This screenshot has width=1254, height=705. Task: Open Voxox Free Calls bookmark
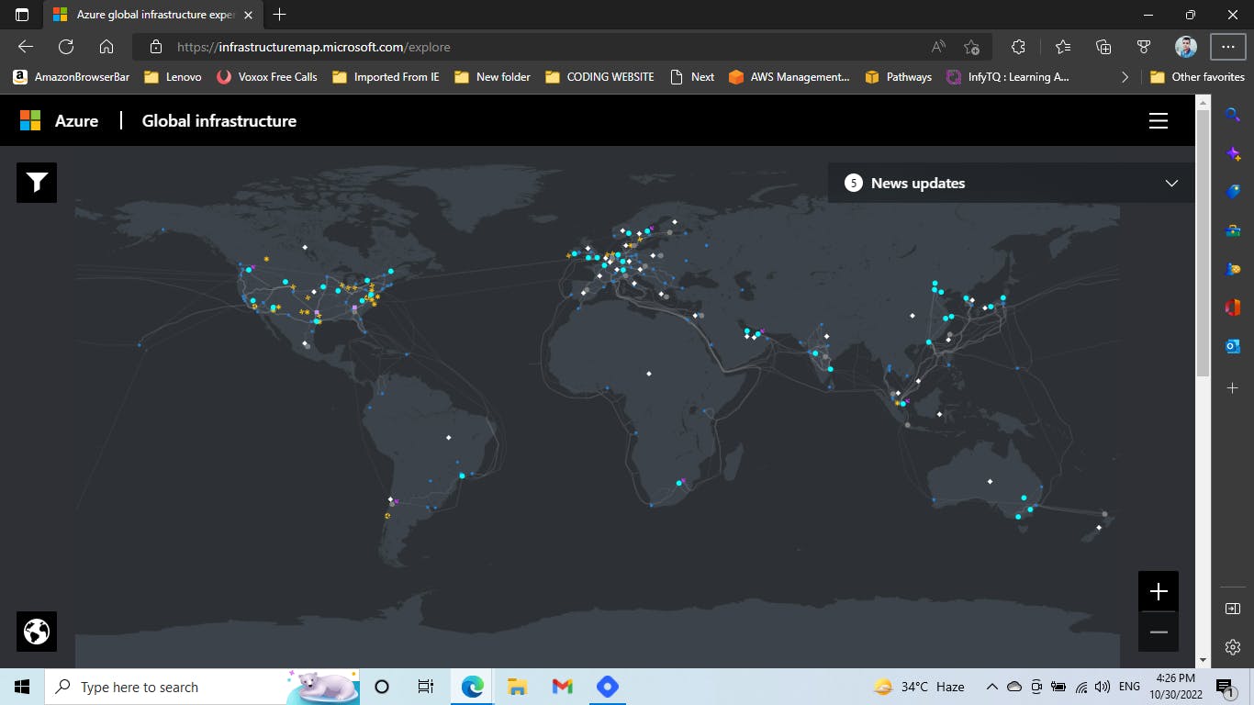click(x=267, y=77)
